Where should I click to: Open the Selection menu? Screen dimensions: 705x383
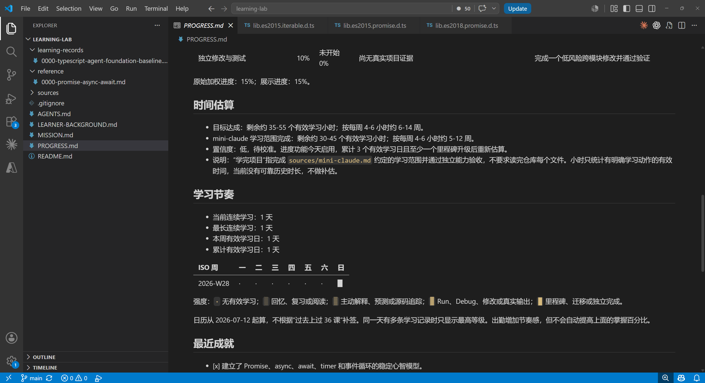[x=69, y=9]
